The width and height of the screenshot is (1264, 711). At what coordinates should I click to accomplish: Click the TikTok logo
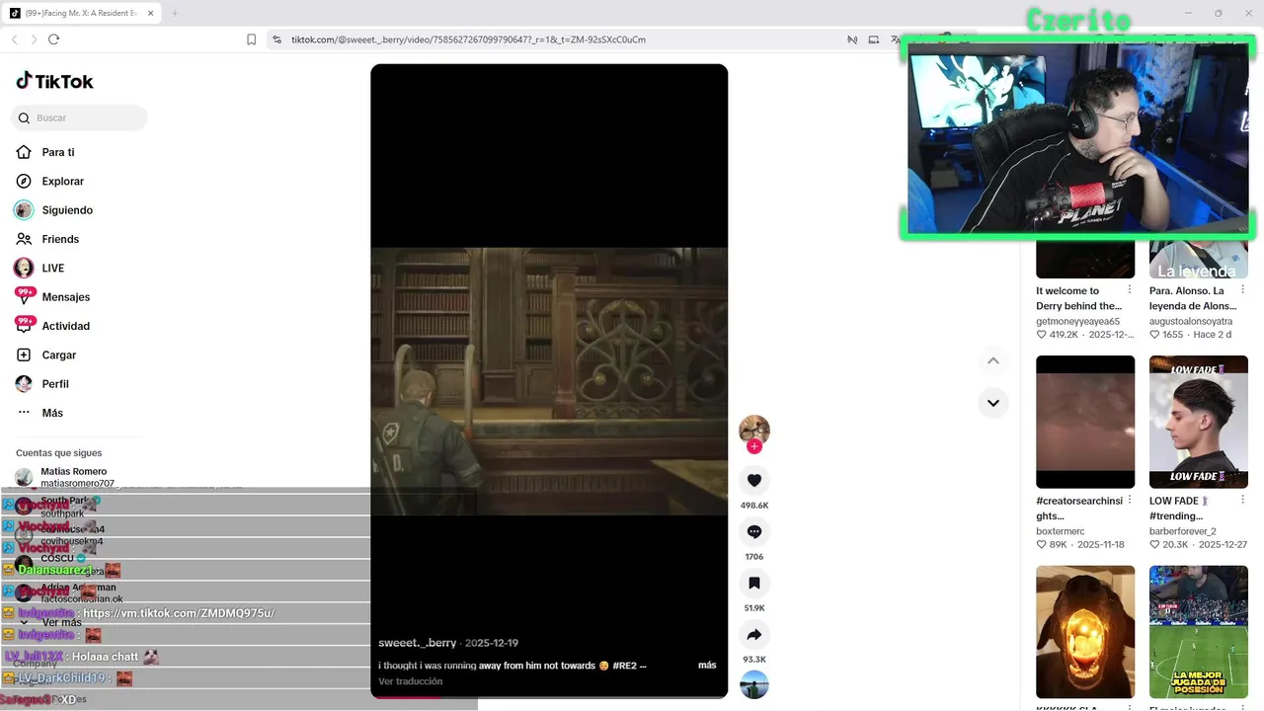click(x=54, y=81)
